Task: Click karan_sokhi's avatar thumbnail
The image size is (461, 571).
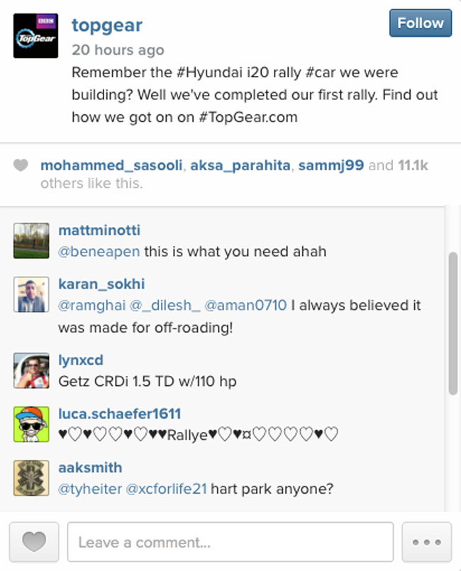Action: click(31, 295)
